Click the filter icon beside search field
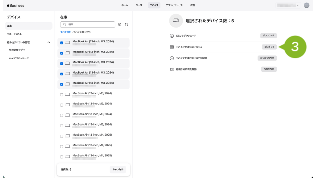The width and height of the screenshot is (316, 178). pos(119,24)
